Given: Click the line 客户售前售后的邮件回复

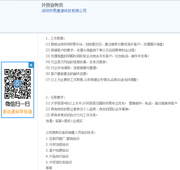Looking at the screenshot, I should click(67, 74).
